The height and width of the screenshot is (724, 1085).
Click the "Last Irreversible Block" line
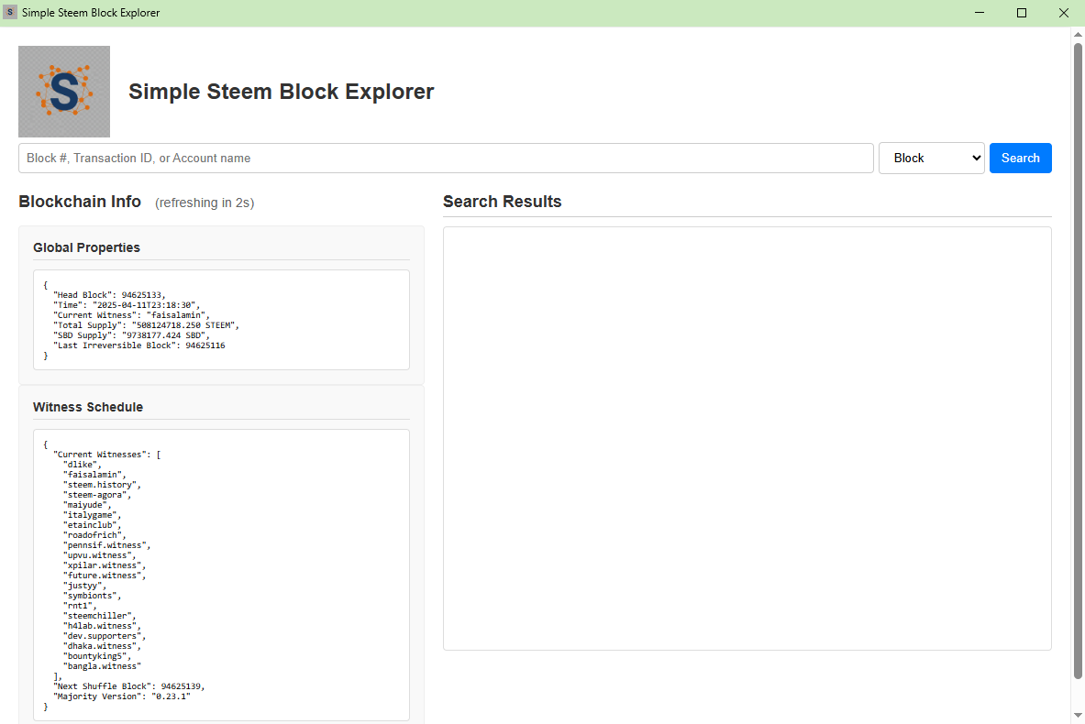139,346
